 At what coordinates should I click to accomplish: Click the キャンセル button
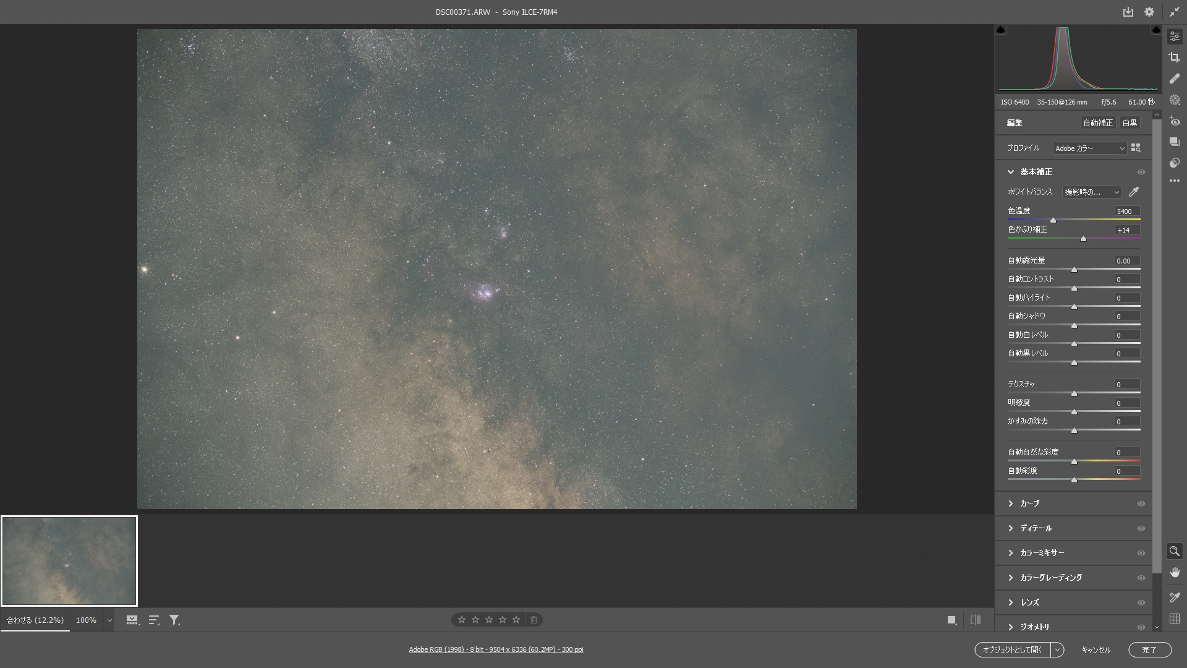tap(1095, 650)
